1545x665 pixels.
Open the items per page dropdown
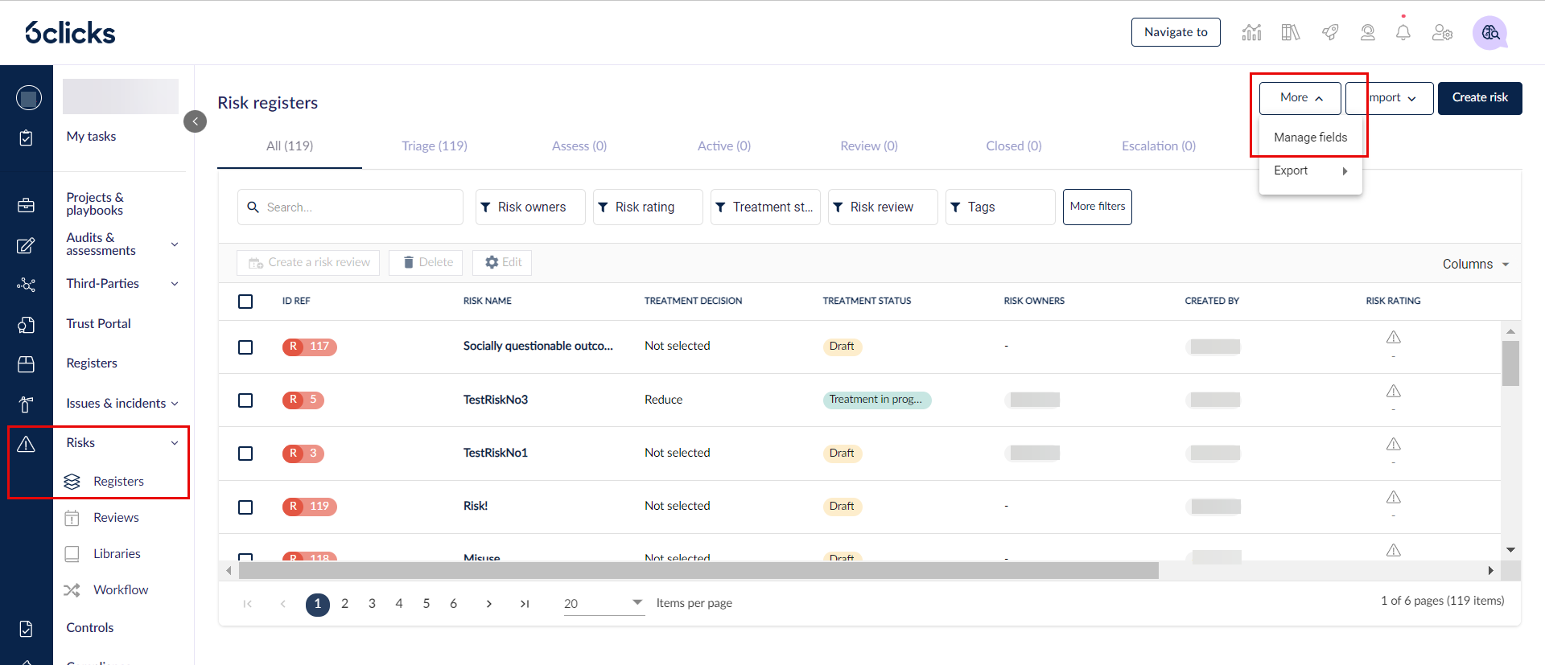point(604,603)
